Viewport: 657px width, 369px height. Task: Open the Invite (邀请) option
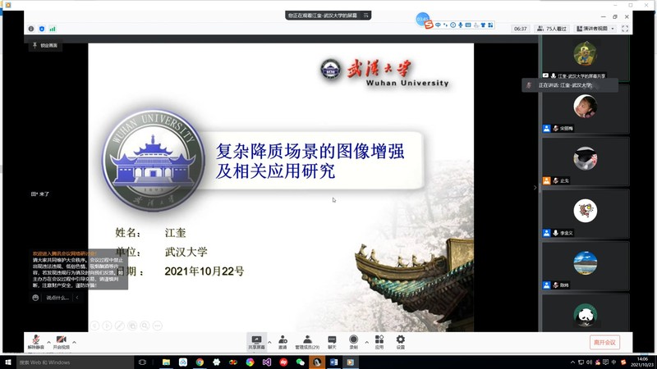point(283,341)
